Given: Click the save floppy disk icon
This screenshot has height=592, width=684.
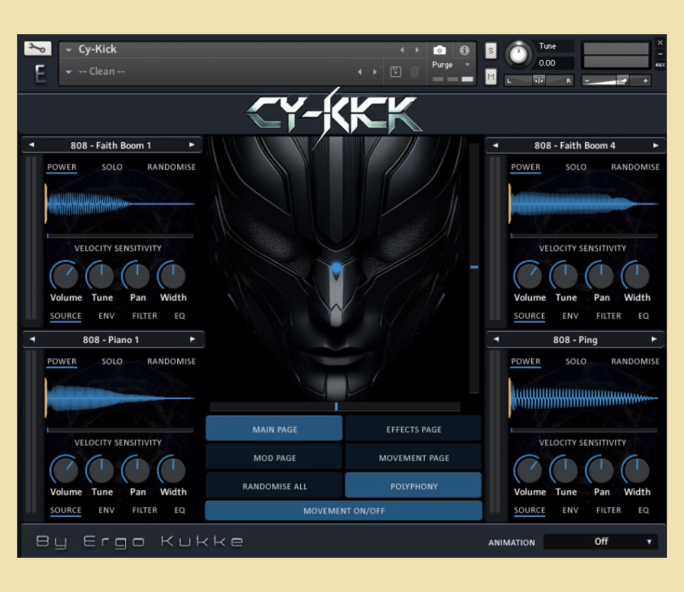Looking at the screenshot, I should pyautogui.click(x=396, y=71).
